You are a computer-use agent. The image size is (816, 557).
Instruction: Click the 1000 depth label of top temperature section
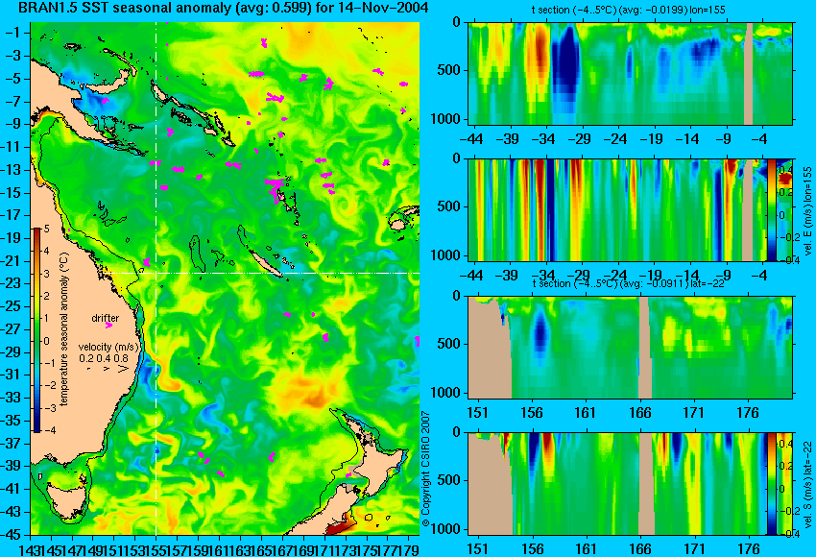click(446, 119)
